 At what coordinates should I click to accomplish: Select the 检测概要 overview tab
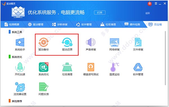pyautogui.click(x=12, y=24)
